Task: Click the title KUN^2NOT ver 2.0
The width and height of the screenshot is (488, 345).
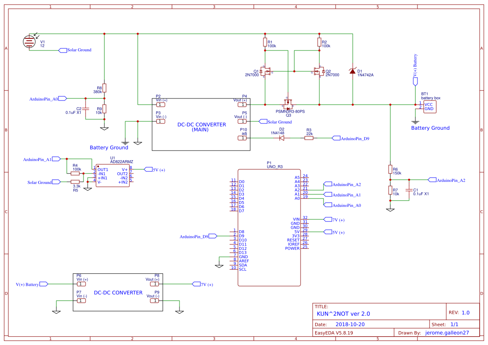Action: click(x=344, y=314)
